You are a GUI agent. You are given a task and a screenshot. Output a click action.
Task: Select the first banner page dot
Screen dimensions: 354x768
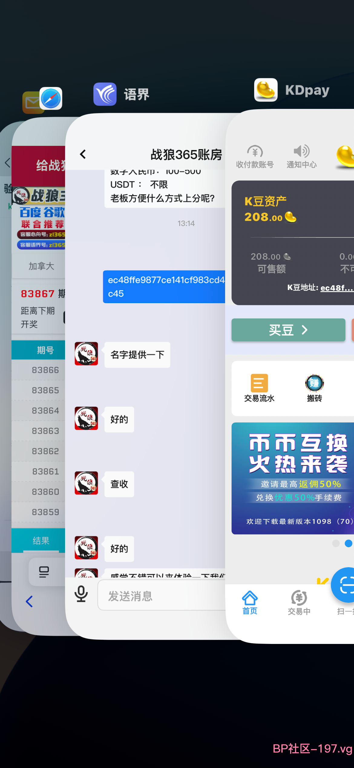[x=336, y=543]
